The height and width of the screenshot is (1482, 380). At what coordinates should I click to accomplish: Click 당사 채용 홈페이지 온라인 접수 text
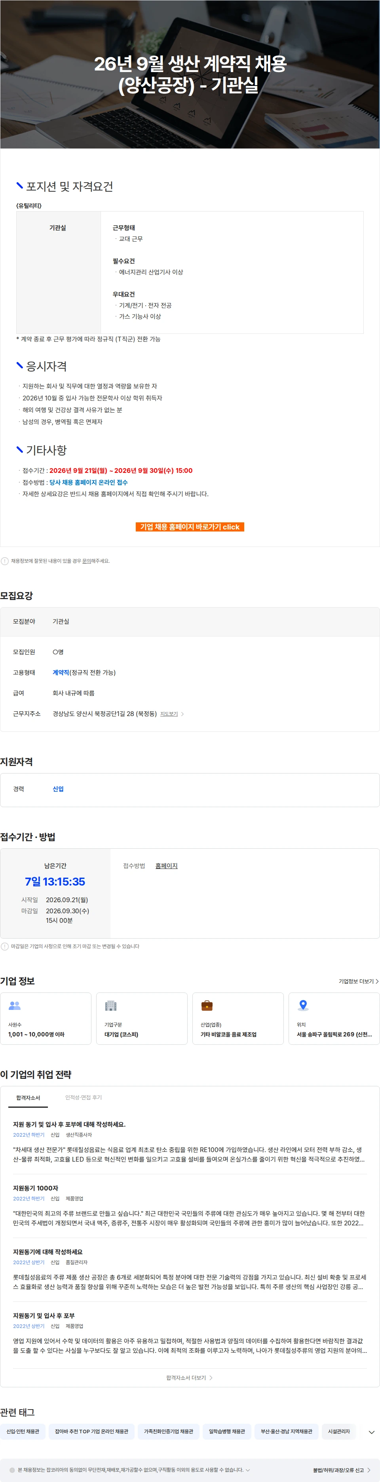tap(89, 482)
